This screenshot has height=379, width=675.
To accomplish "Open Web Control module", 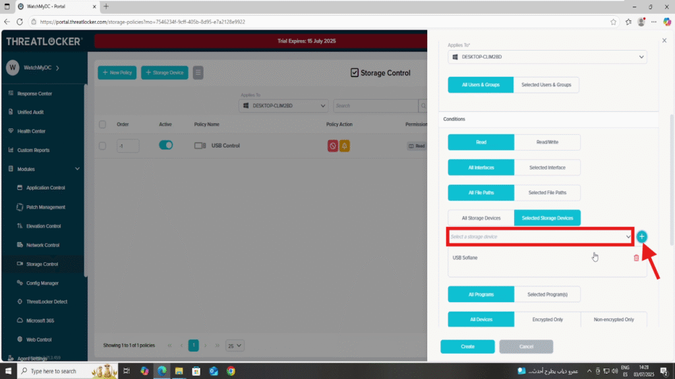I will (x=38, y=340).
